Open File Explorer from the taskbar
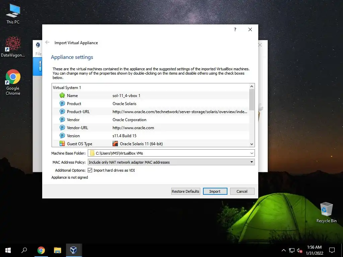Image resolution: width=343 pixels, height=257 pixels. (58, 250)
